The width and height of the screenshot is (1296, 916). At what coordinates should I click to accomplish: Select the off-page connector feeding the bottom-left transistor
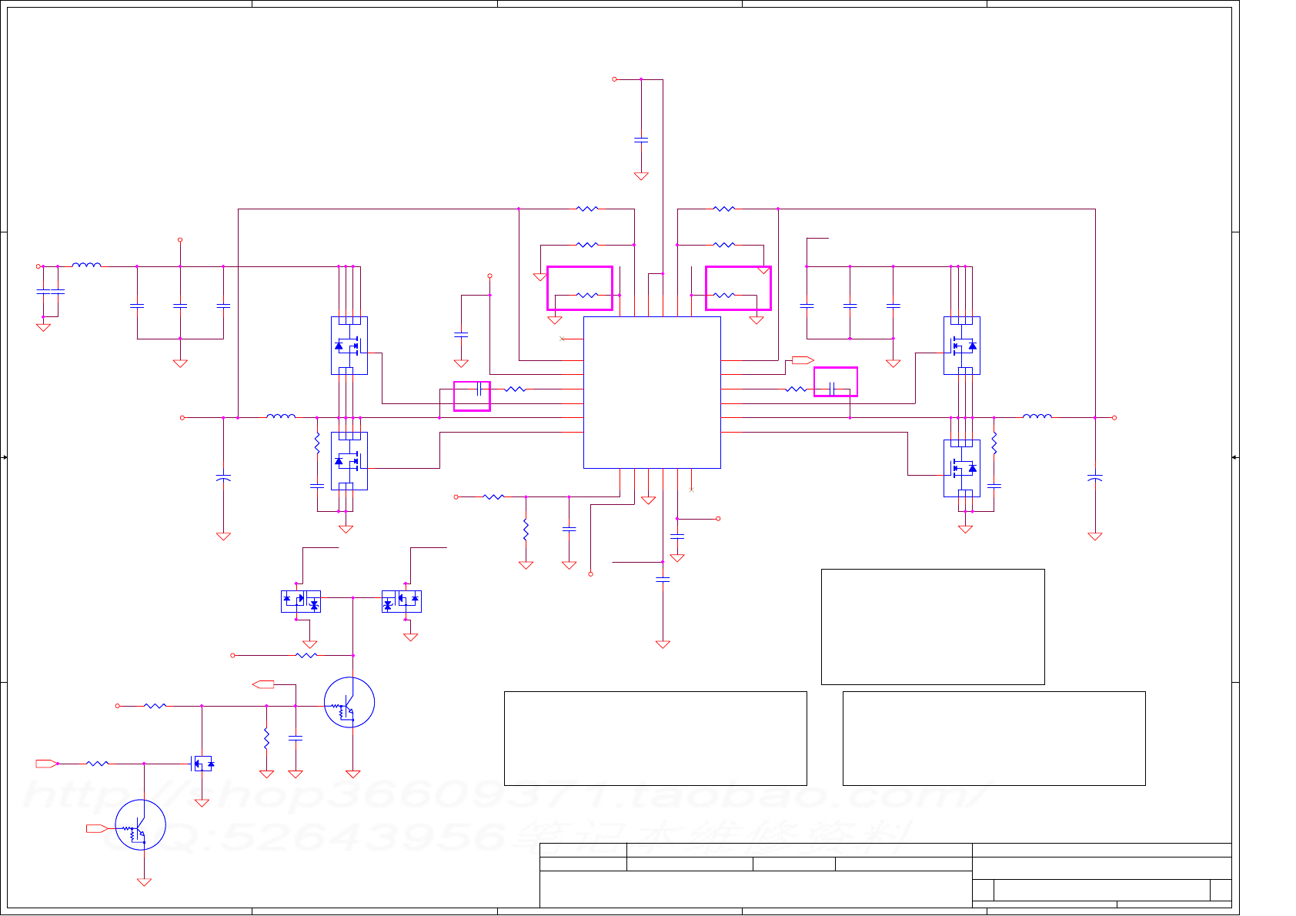tap(97, 828)
